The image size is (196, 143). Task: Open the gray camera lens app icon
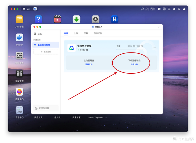[x=95, y=19]
